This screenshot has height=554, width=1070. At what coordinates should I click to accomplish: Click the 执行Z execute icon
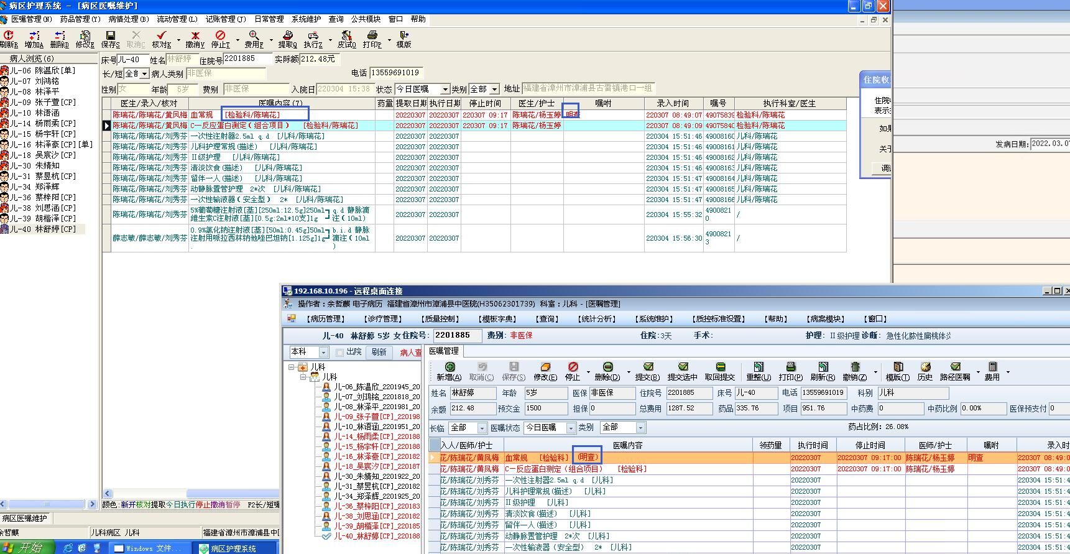[313, 35]
